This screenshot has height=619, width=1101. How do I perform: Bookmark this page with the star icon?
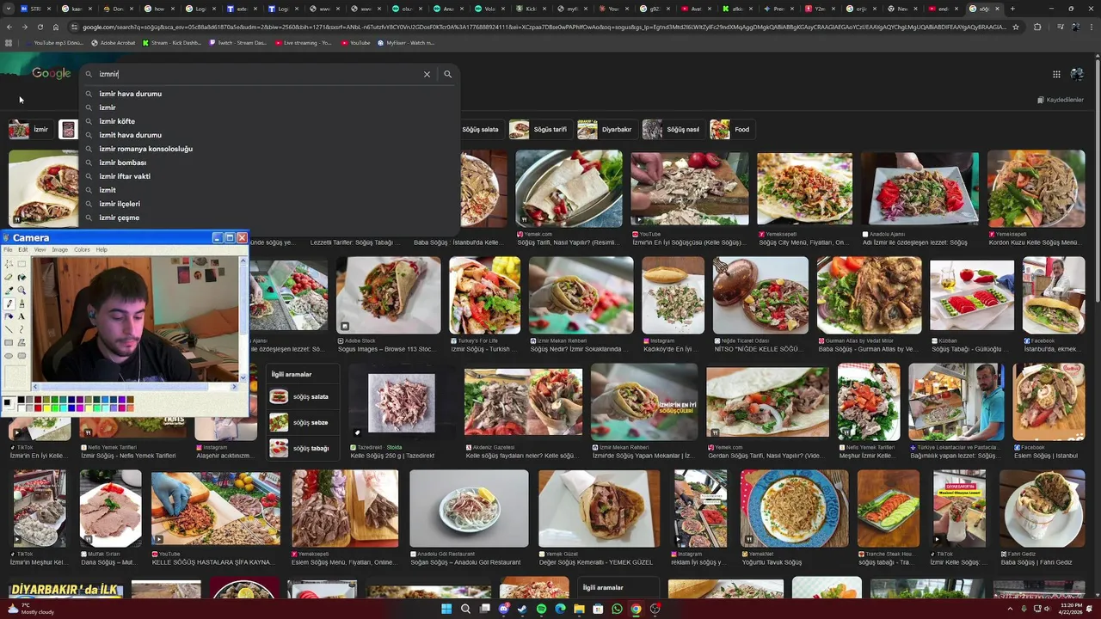tap(1016, 27)
